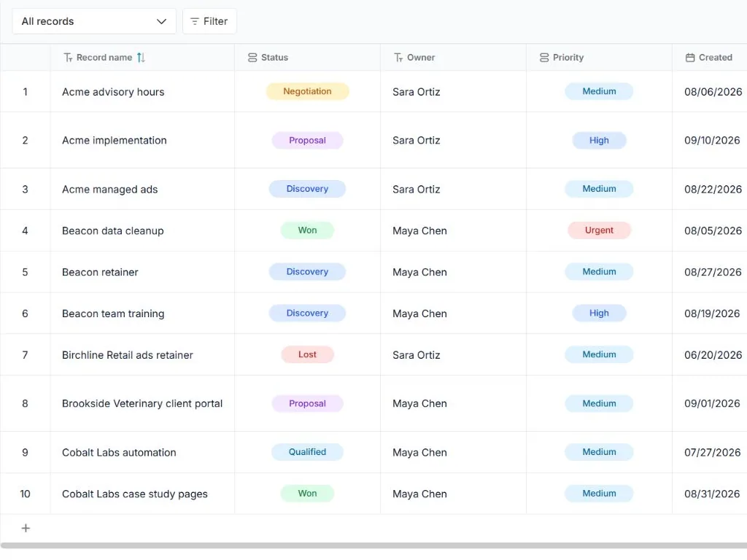Click the record 'Cobalt Labs case study pages'

(x=135, y=494)
